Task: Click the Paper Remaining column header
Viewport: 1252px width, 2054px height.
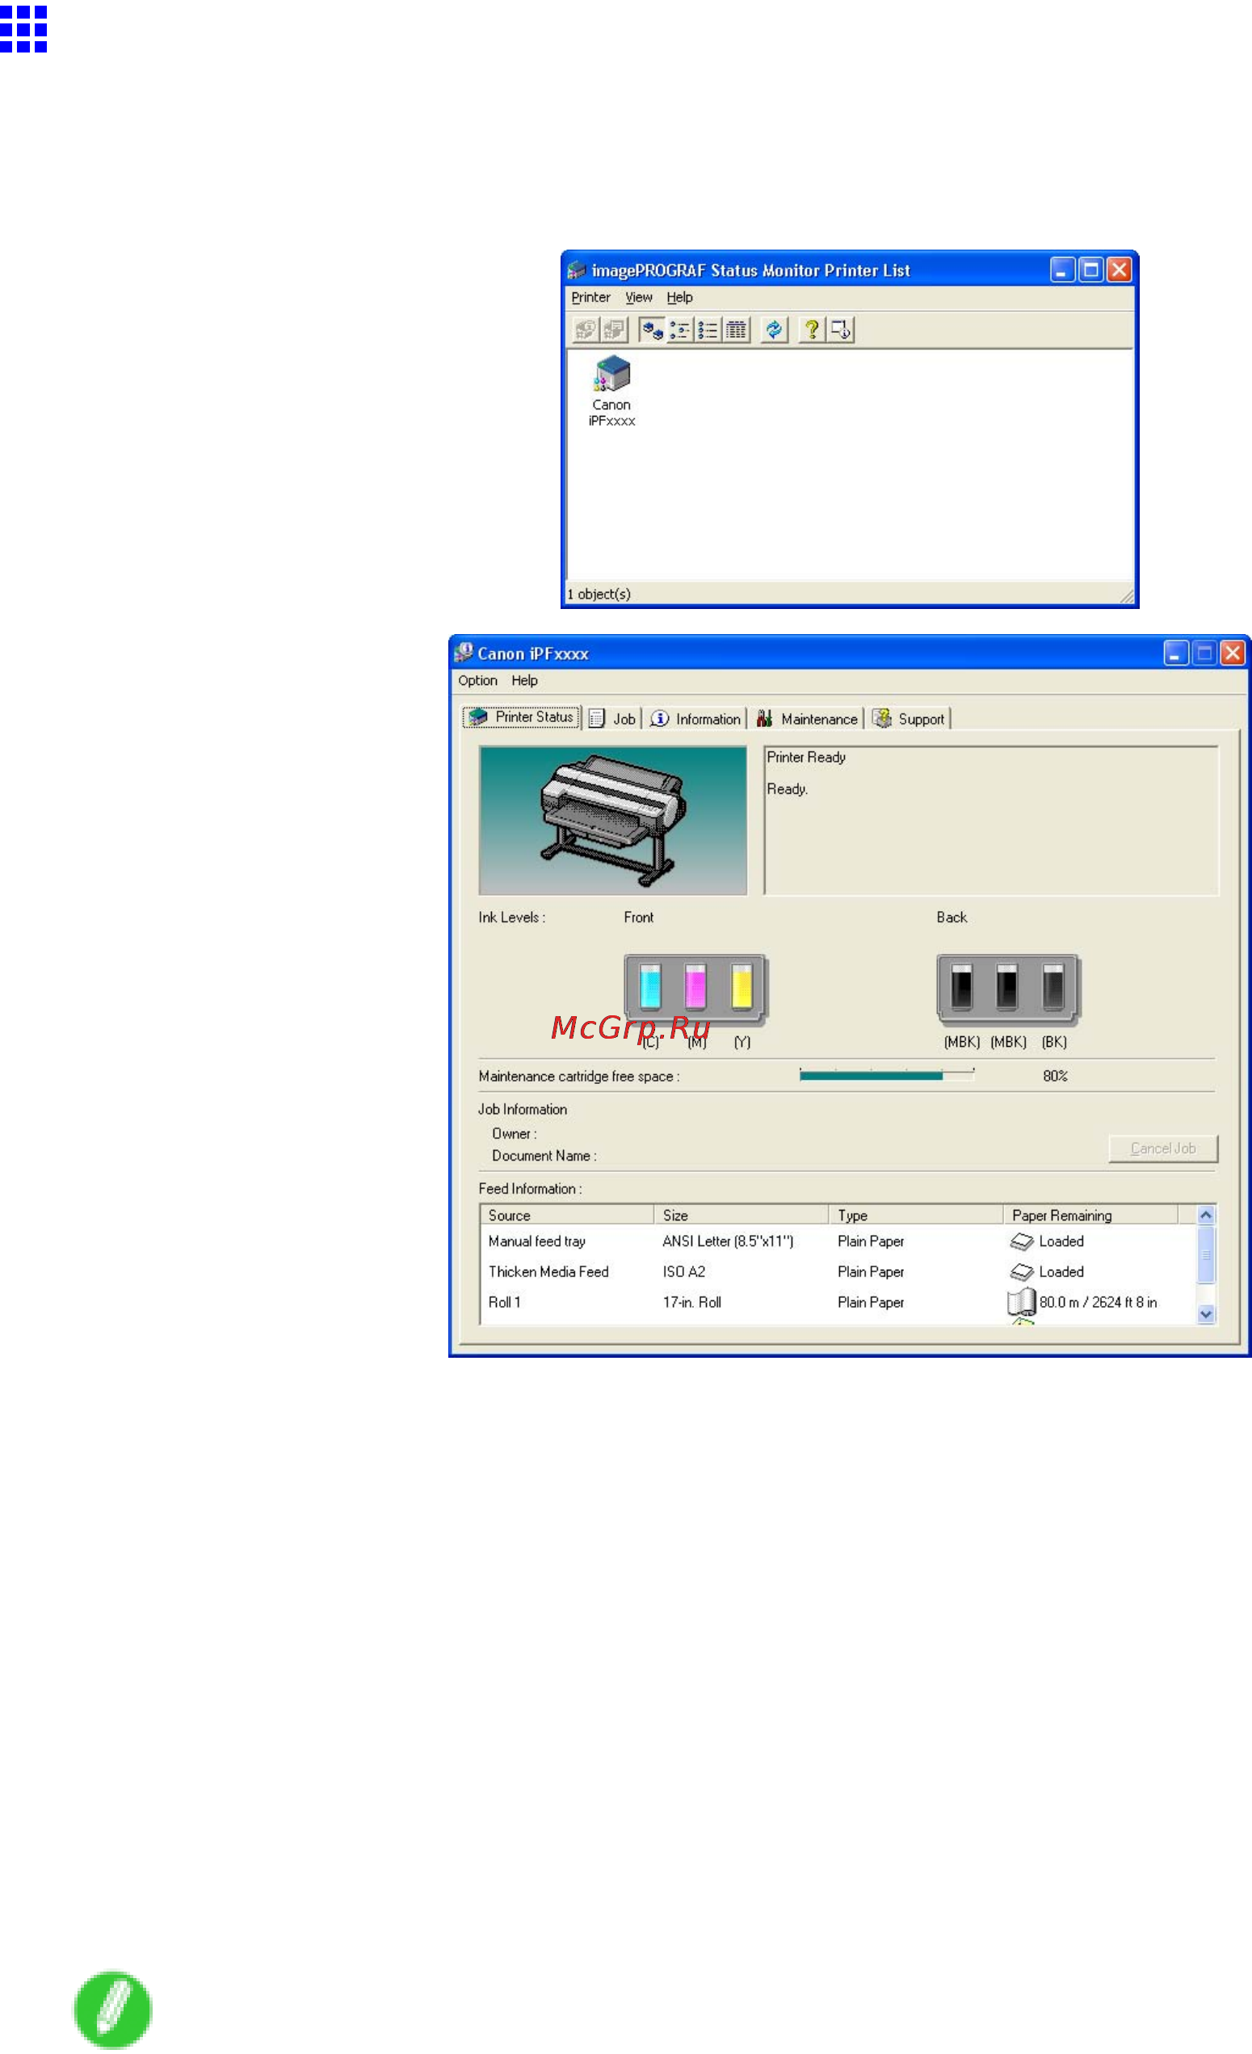Action: [x=1090, y=1216]
